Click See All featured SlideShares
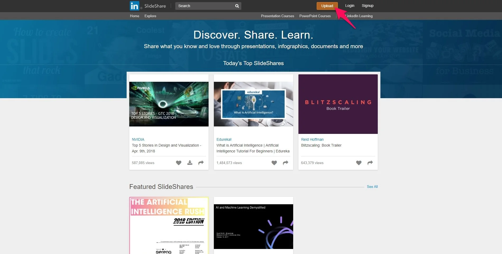The image size is (502, 254). pos(372,187)
